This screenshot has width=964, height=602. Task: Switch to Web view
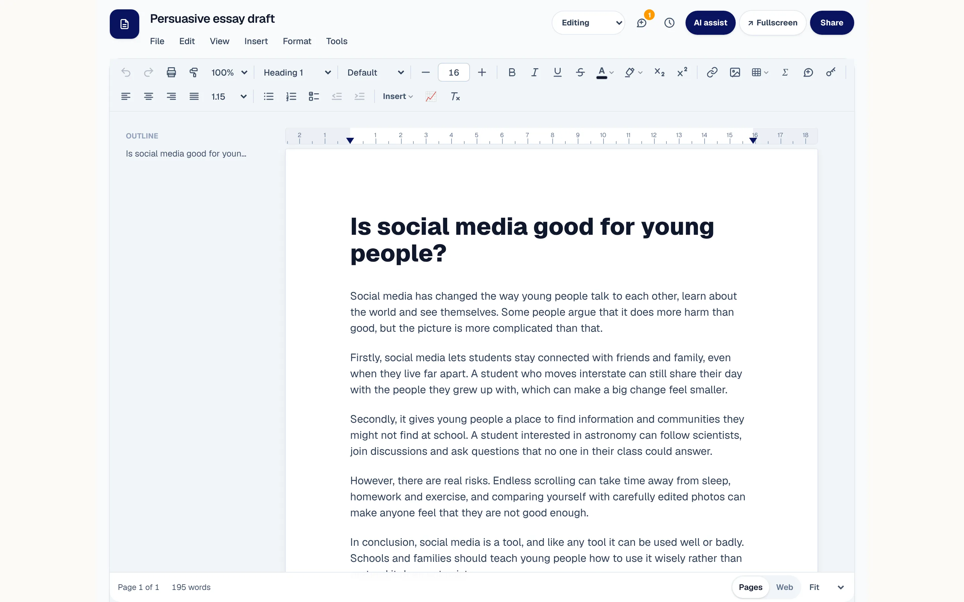(x=784, y=587)
